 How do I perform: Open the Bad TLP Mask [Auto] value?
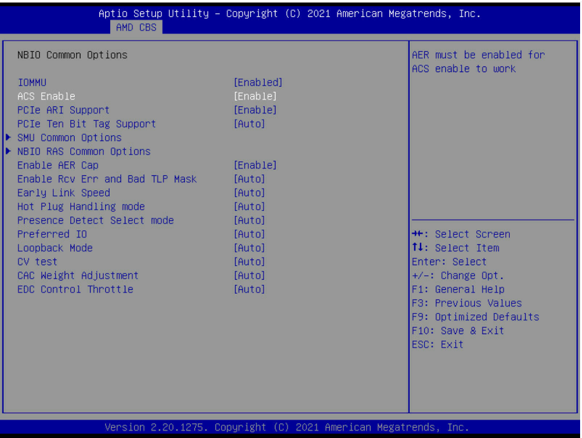[250, 179]
